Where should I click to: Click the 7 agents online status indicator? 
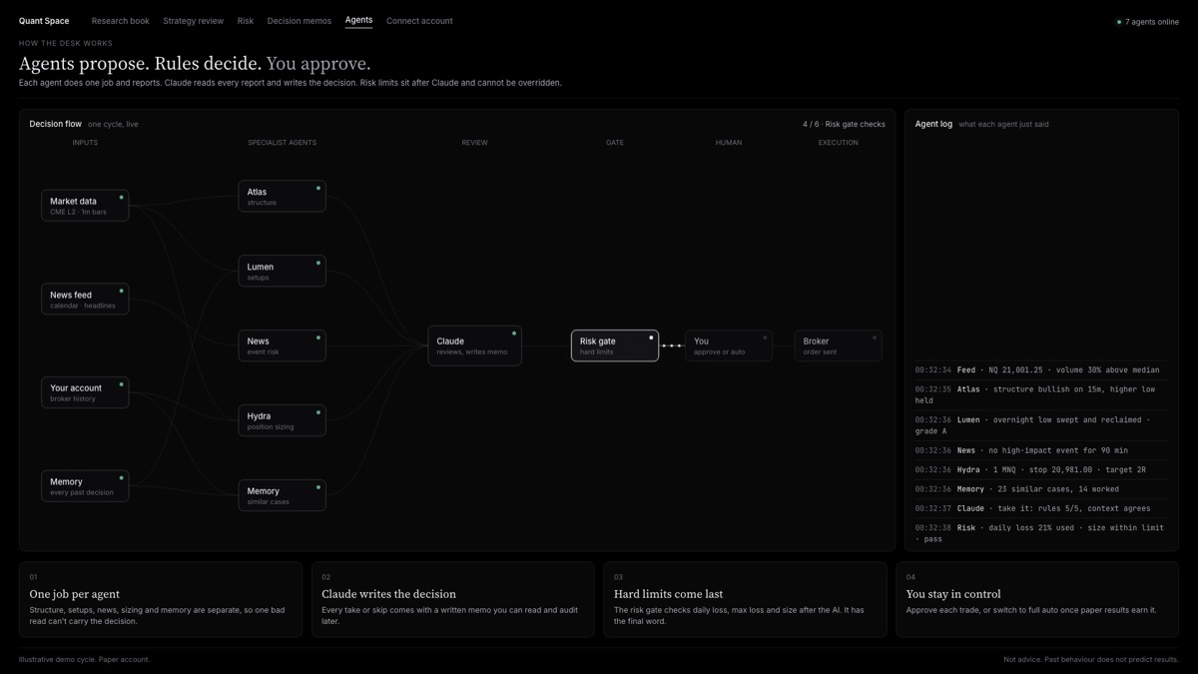[1147, 22]
